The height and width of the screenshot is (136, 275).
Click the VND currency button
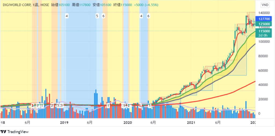pos(265,5)
